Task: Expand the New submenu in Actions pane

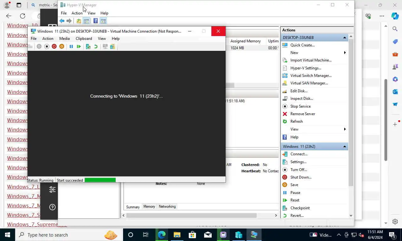Action: (345, 53)
